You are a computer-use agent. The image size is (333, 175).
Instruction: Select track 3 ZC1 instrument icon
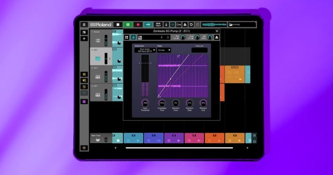click(98, 77)
